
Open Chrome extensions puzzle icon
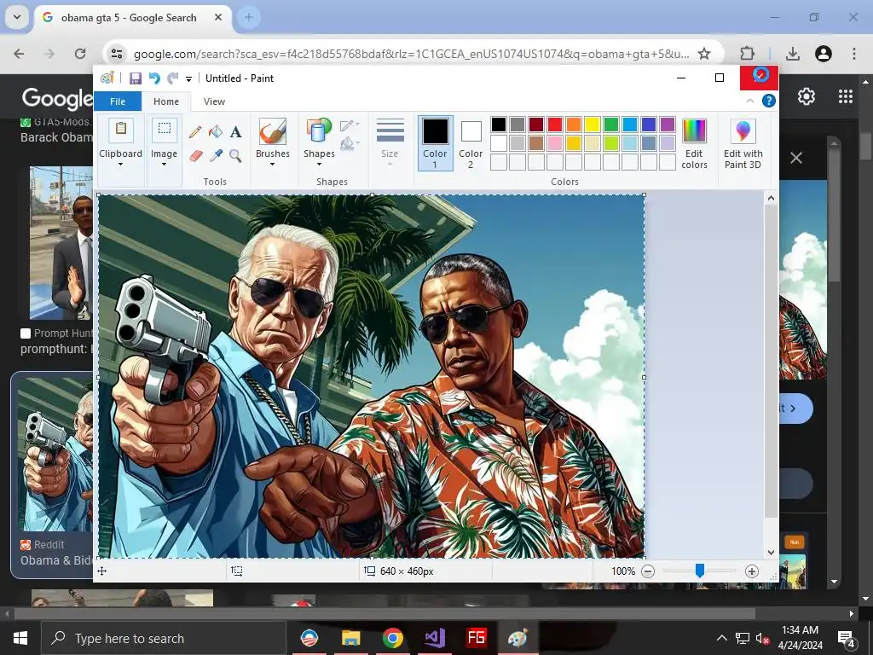point(747,54)
